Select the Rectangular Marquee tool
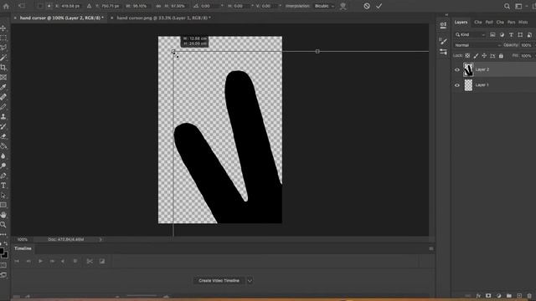The width and height of the screenshot is (536, 301). (x=3, y=38)
